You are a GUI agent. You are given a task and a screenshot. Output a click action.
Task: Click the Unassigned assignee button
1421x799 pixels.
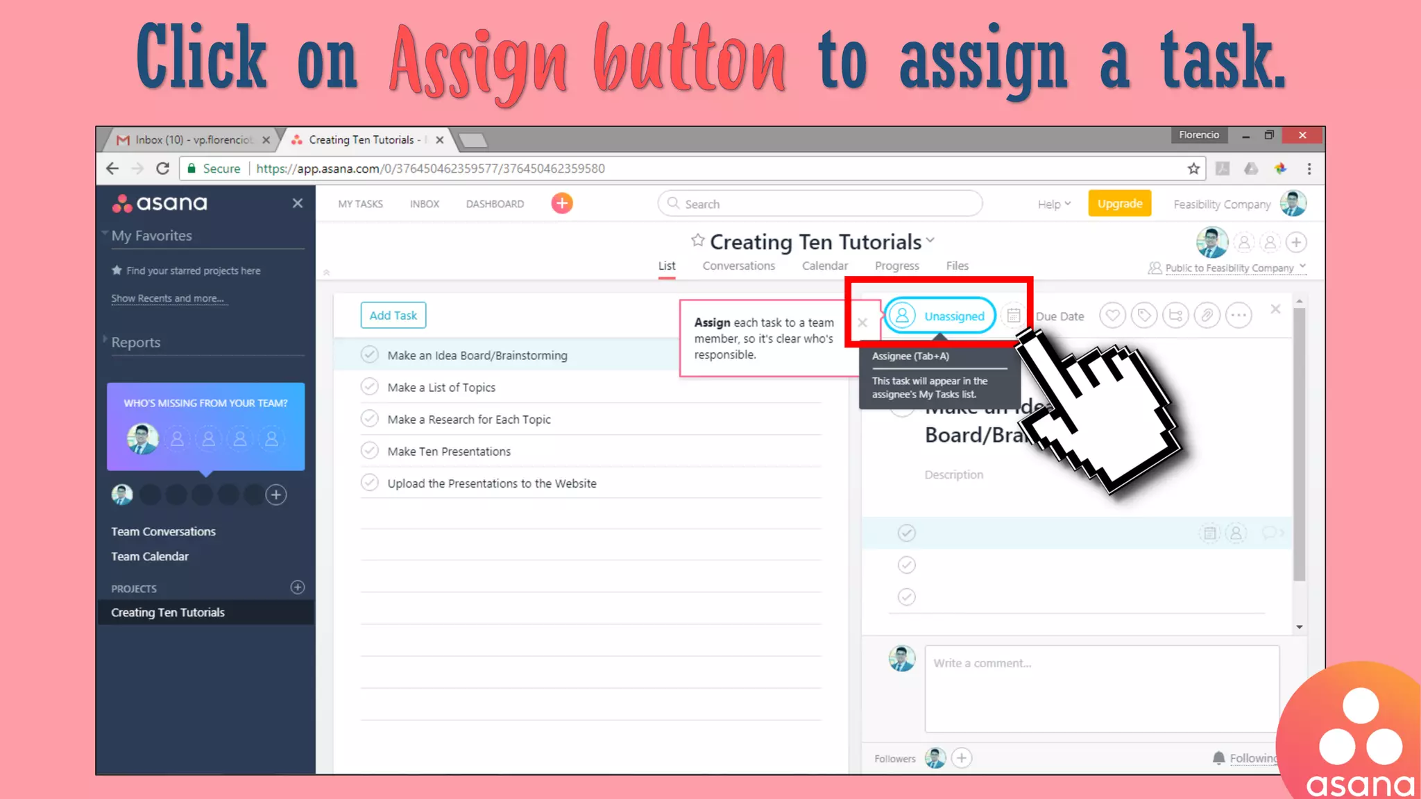coord(939,316)
